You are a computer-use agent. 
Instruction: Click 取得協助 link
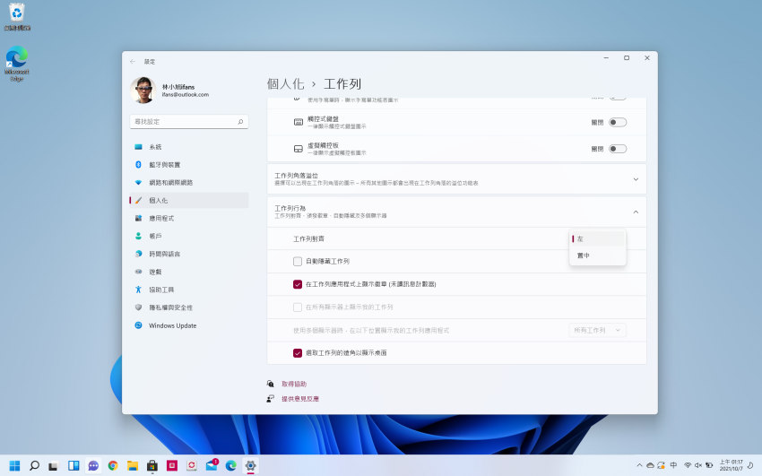tap(294, 384)
